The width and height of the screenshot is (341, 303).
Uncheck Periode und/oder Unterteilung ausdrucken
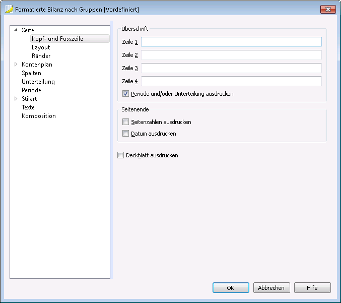click(125, 94)
